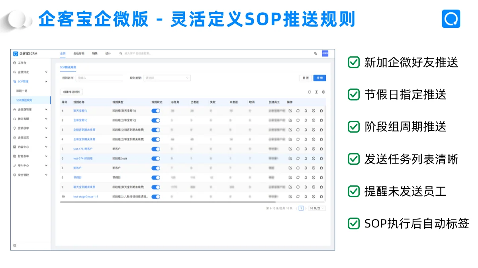
Task: Toggle rule status for row 7 新客户
Action: (156, 168)
